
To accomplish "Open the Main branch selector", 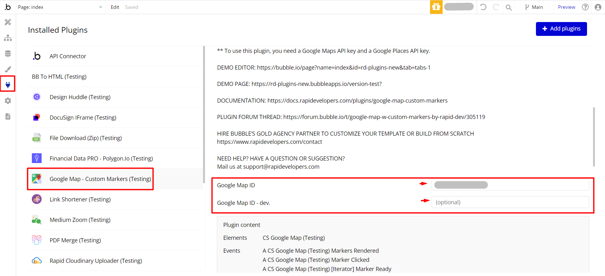I will tap(534, 7).
